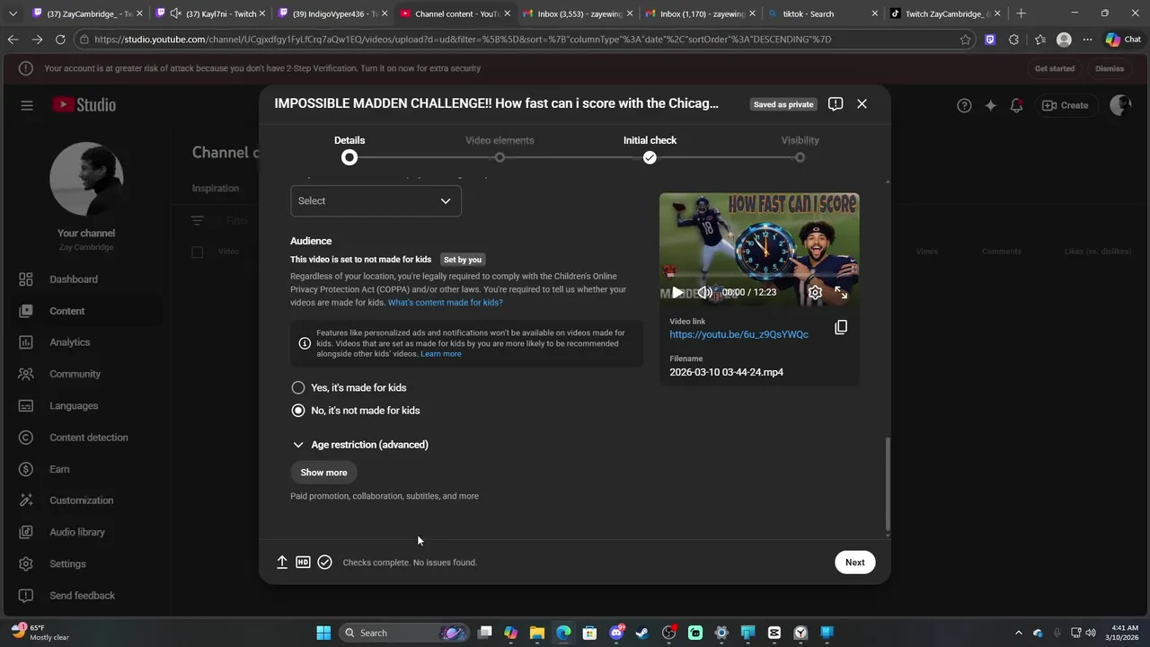Click the account avatar in Studio header
The image size is (1150, 647).
pyautogui.click(x=1119, y=105)
